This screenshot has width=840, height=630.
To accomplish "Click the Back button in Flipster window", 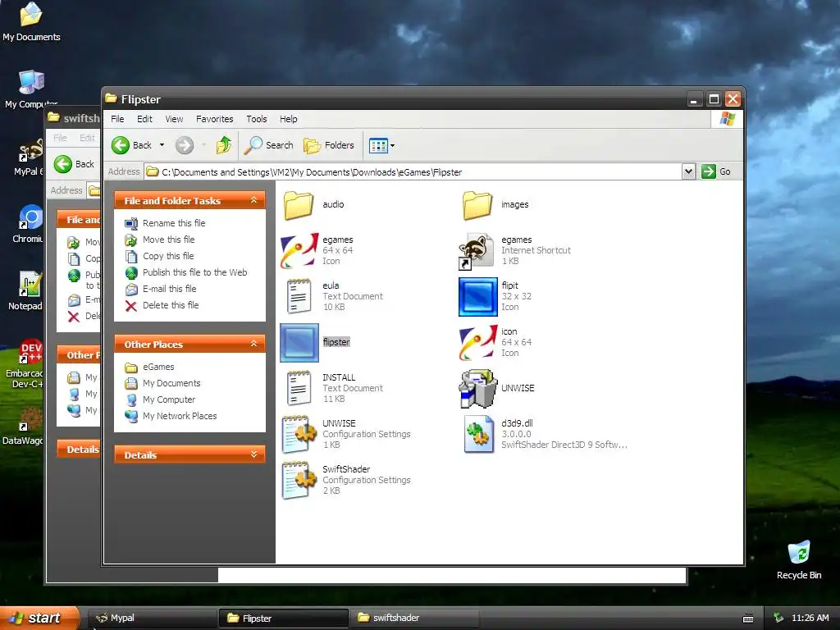I will point(132,145).
